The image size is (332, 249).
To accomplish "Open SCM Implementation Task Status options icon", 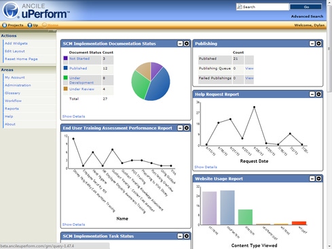I will click(x=186, y=236).
